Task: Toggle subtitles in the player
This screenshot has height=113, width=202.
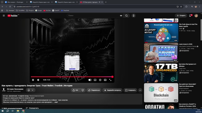Action: click(x=95, y=80)
